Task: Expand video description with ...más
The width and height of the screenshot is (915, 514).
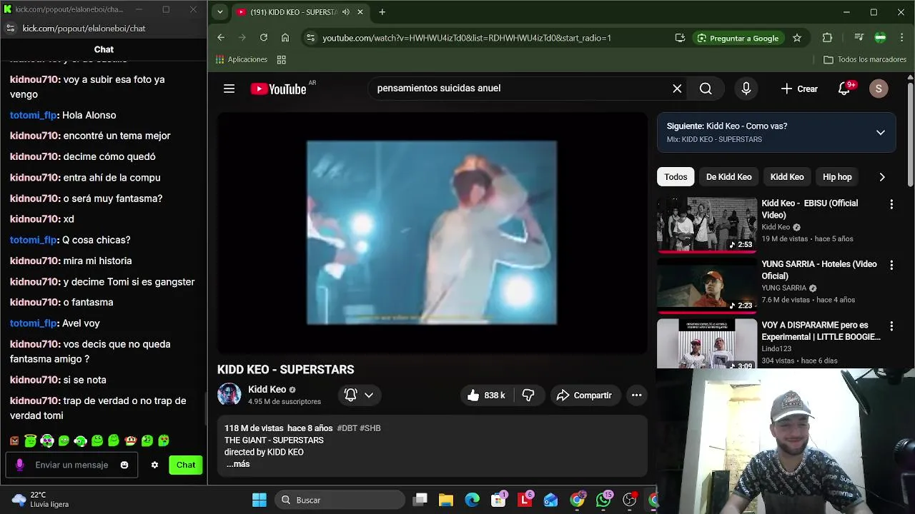Action: 237,464
